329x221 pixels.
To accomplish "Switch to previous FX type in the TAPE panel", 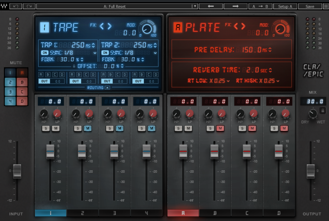I will pyautogui.click(x=102, y=26).
